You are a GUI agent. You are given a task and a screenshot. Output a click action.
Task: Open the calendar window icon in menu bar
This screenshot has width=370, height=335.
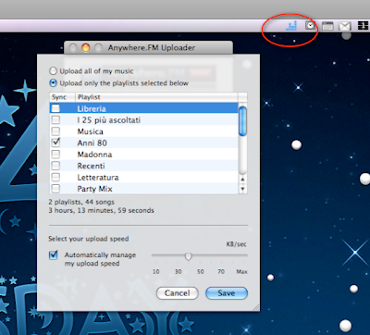327,26
